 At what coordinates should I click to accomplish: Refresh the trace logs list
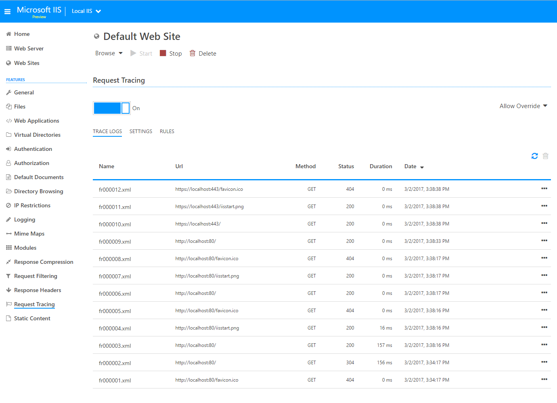[x=534, y=156]
